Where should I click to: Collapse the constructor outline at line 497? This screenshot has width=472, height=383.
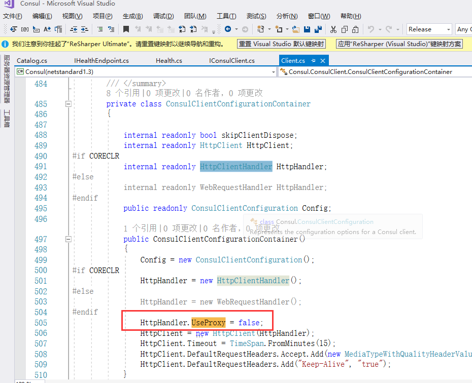point(69,240)
